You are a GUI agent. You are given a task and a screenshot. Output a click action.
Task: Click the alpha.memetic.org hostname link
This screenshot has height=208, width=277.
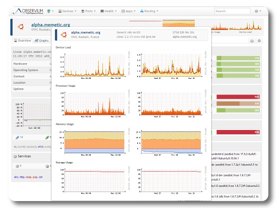point(50,25)
